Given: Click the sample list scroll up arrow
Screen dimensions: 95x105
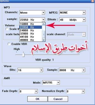Looking at the screenshot, I should click(x=43, y=24).
